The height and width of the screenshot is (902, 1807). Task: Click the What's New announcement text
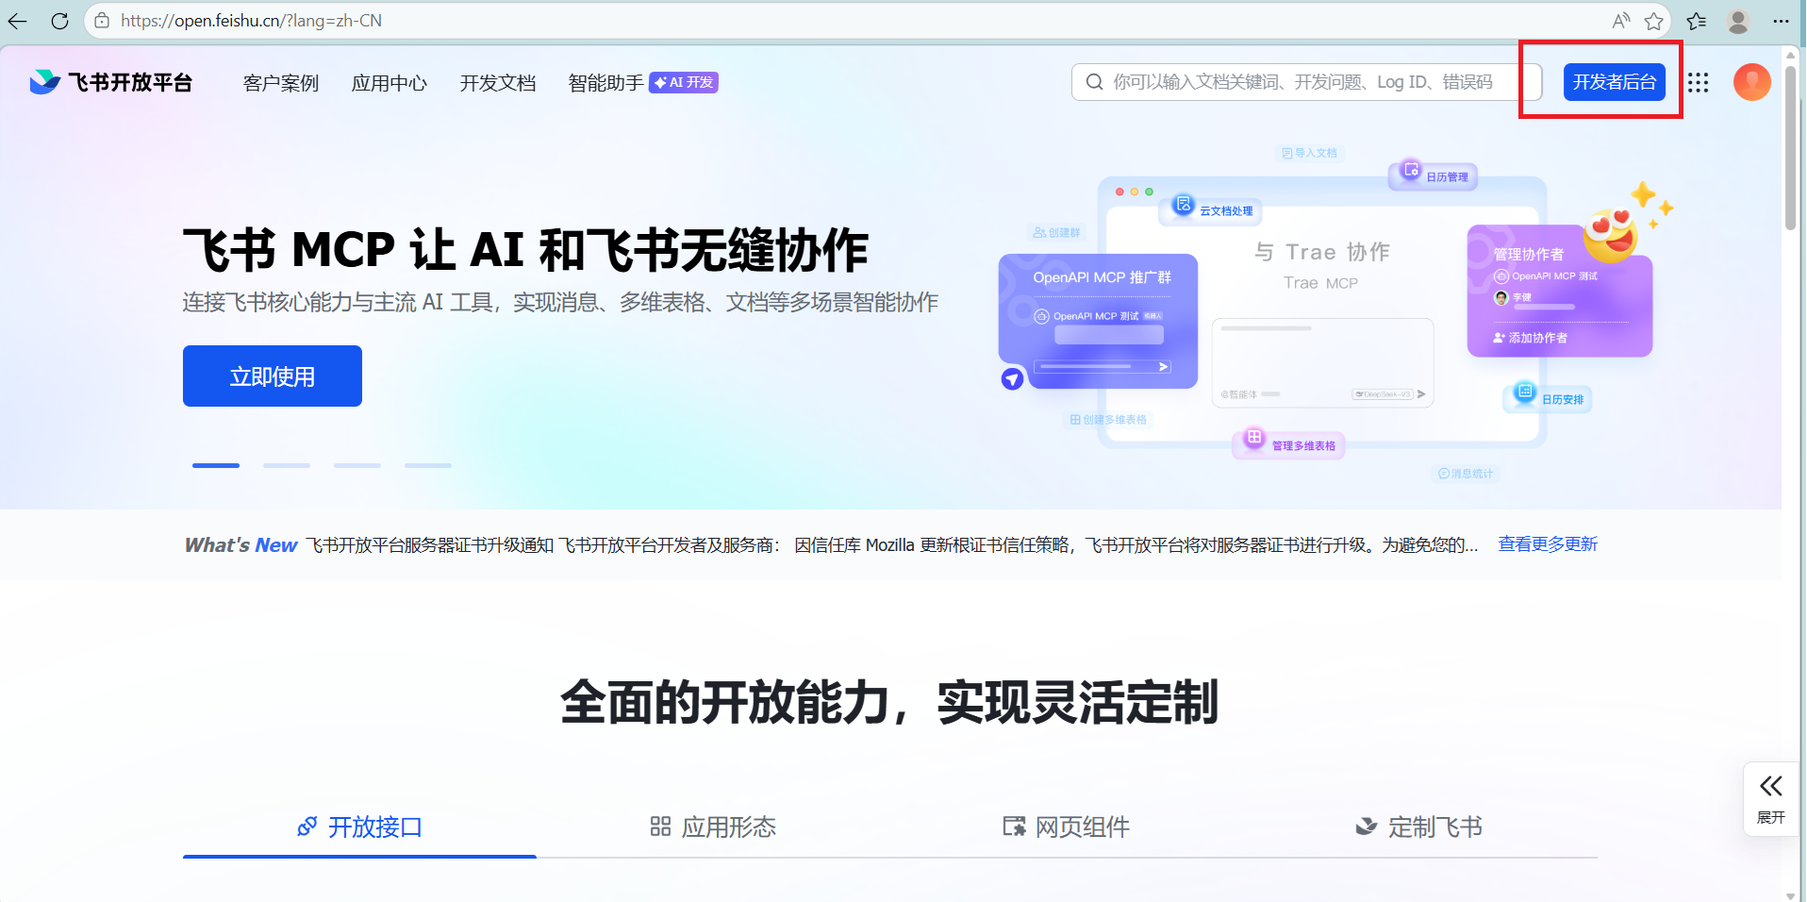tap(892, 545)
